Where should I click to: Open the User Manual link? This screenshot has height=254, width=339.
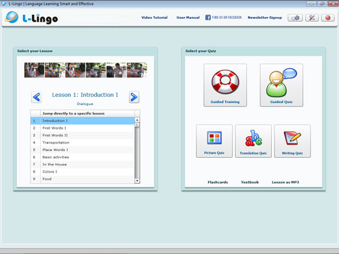(x=188, y=18)
